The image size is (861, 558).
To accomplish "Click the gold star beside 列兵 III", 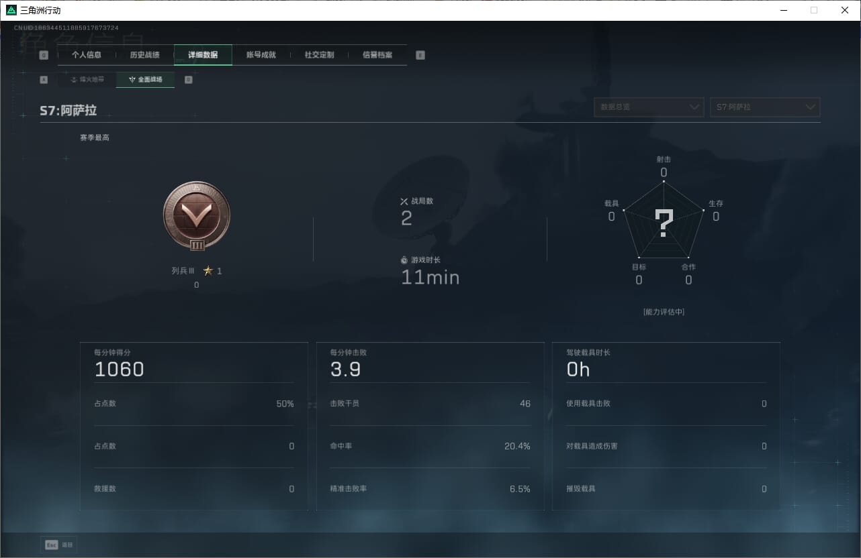I will tap(208, 271).
